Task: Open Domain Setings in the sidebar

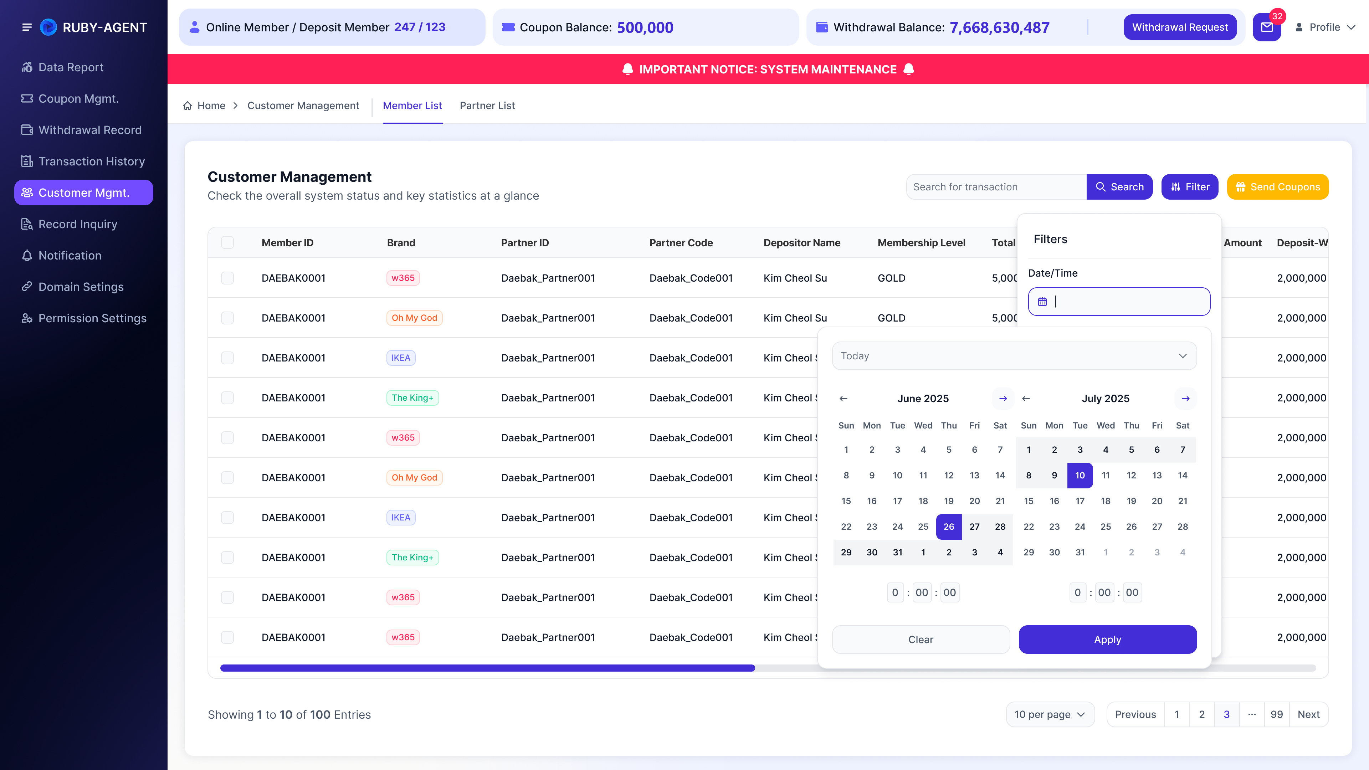Action: tap(84, 286)
